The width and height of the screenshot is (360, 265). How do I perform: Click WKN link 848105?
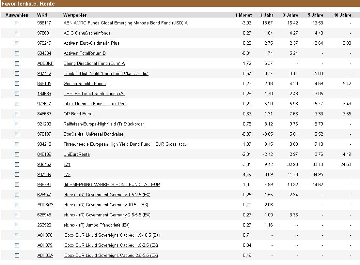tap(44, 83)
